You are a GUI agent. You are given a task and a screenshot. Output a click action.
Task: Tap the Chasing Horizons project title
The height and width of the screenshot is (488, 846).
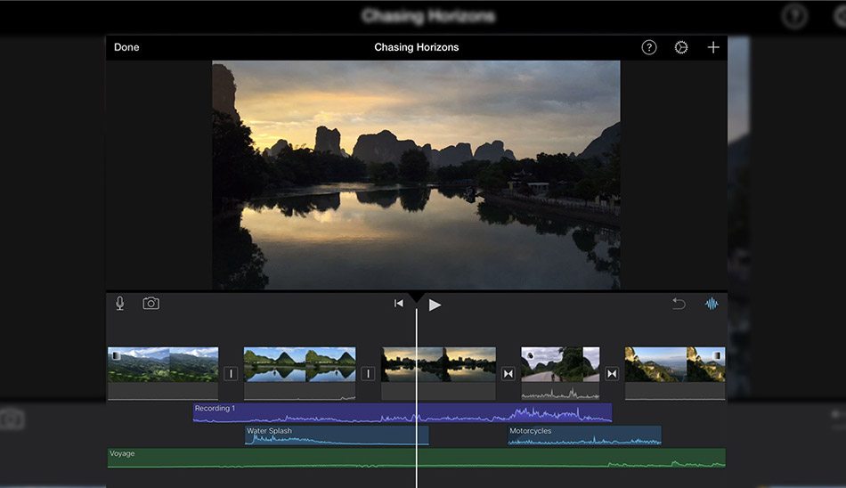(417, 47)
